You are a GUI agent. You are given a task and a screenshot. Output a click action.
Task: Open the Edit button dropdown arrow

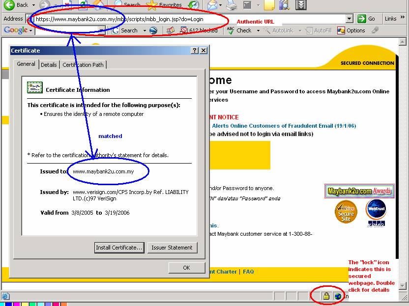[x=258, y=5]
